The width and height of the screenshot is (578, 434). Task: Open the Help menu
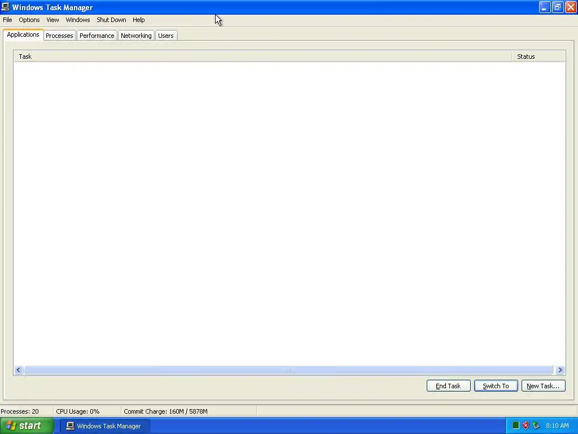(139, 20)
